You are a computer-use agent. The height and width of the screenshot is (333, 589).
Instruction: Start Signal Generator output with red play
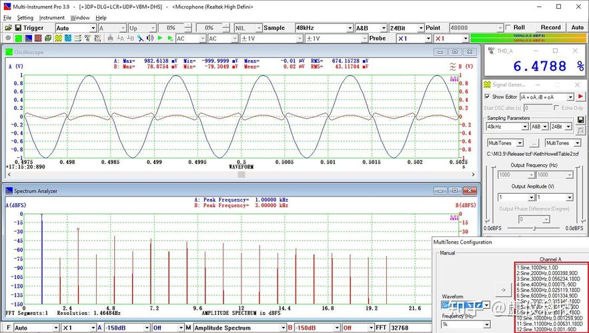tap(580, 97)
